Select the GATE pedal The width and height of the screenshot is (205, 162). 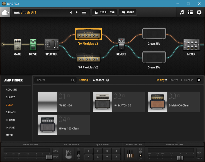coord(18,45)
